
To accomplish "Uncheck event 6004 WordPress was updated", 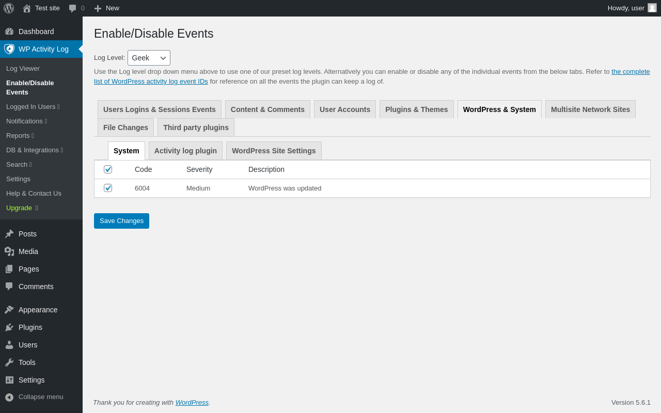I will (108, 188).
